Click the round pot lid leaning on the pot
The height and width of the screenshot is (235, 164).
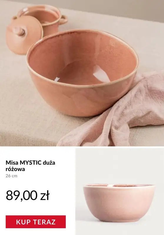(x=24, y=34)
